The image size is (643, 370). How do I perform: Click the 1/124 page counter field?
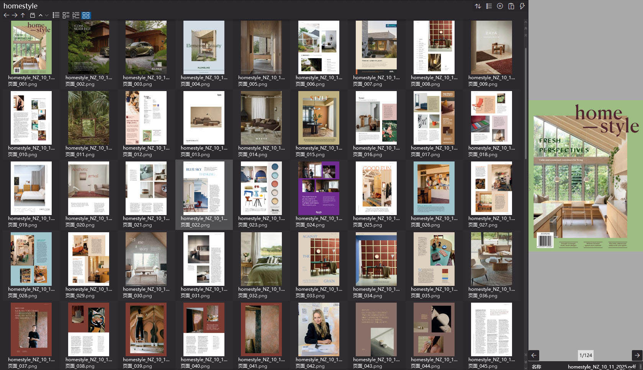click(x=586, y=355)
